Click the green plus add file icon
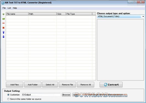Viewport: 146px width, 103px height. [x=4, y=14]
